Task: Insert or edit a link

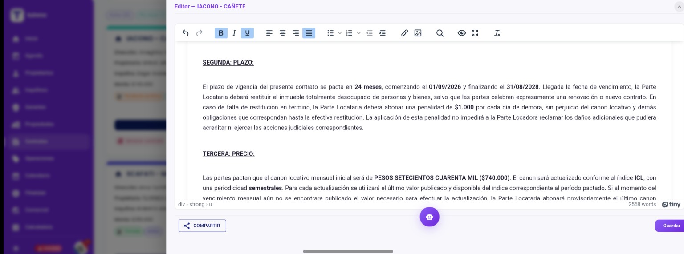Action: [x=404, y=33]
